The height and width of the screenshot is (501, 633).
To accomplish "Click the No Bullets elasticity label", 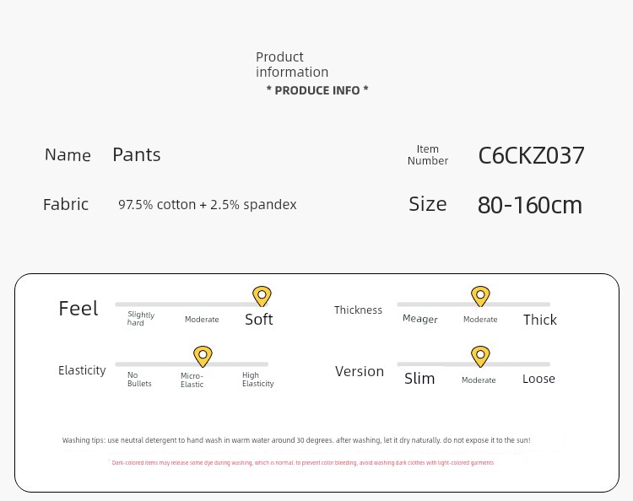I will click(x=139, y=380).
